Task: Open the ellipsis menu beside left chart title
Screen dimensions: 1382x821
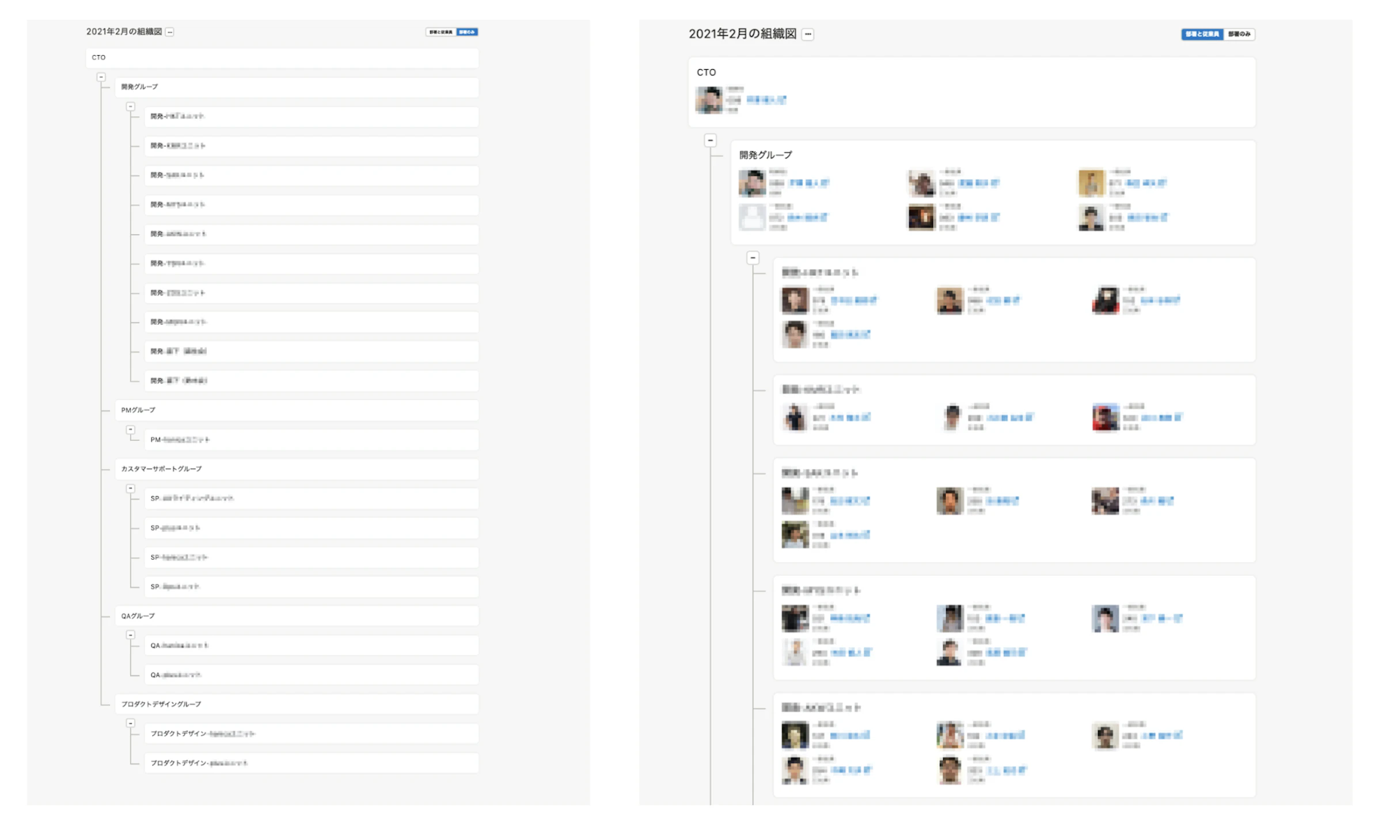Action: click(169, 32)
